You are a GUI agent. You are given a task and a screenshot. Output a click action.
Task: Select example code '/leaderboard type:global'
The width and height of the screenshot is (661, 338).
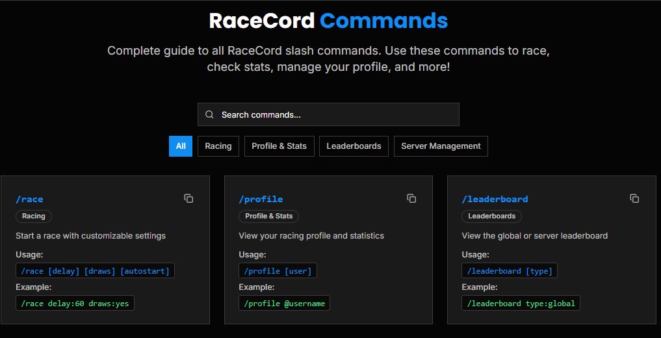tap(521, 303)
